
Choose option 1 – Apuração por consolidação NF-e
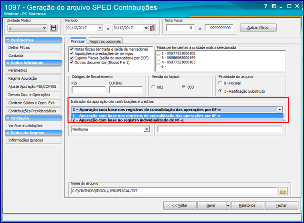tap(177, 116)
